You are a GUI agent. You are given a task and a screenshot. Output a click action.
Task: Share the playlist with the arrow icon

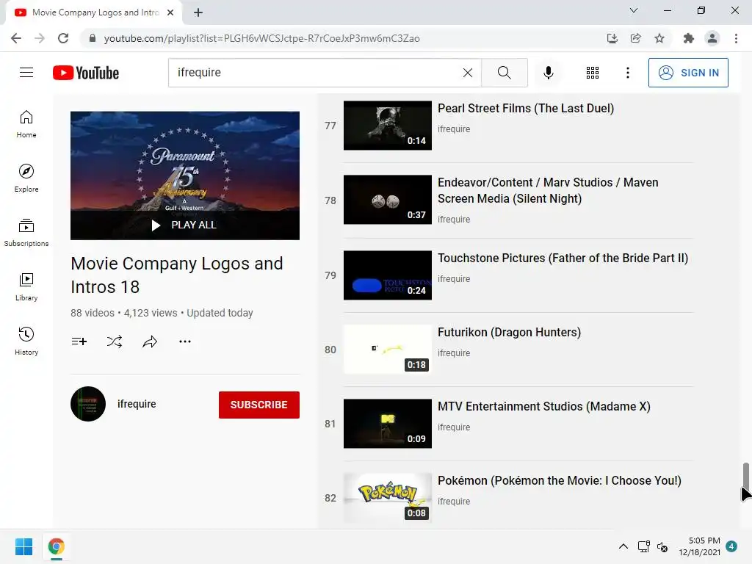pos(150,341)
